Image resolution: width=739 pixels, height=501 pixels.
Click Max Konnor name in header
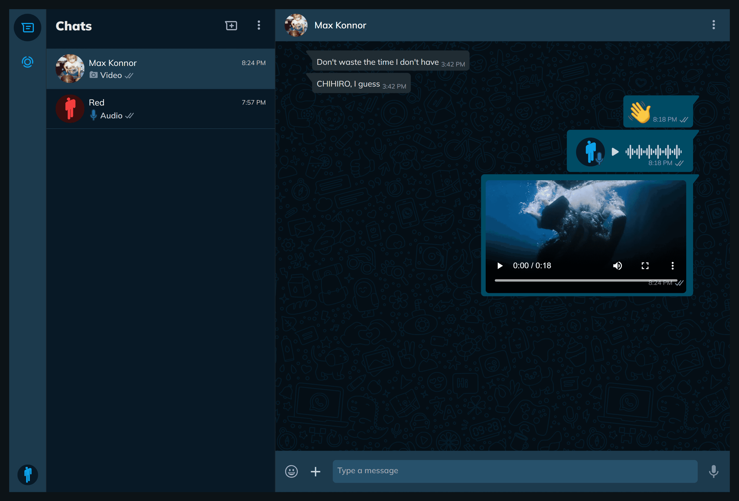340,26
